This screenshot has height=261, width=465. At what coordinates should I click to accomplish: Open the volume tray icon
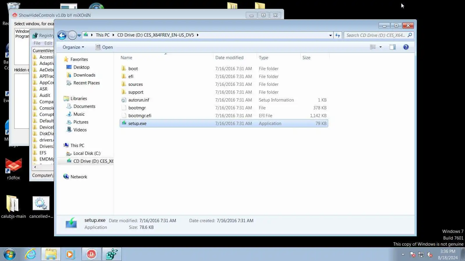tap(430, 255)
